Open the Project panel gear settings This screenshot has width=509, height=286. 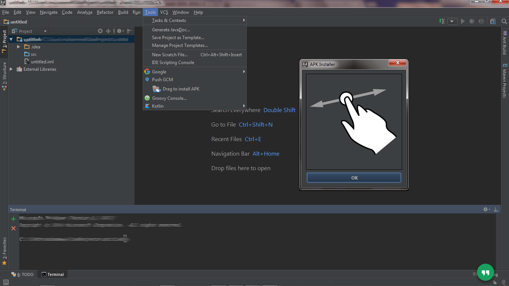coord(120,31)
